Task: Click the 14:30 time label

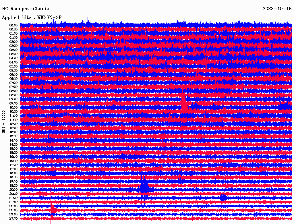Action: click(x=13, y=144)
